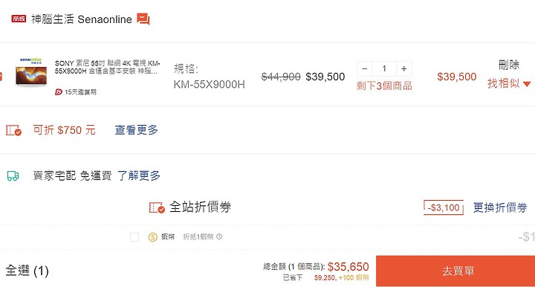This screenshot has height=287, width=535.
Task: Open chat with Senaonline seller icon
Action: 143,19
